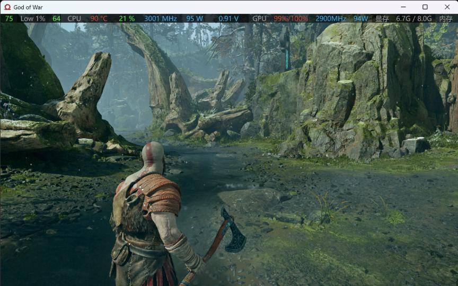
Task: Click the 内存 memory label
Action: (x=446, y=19)
